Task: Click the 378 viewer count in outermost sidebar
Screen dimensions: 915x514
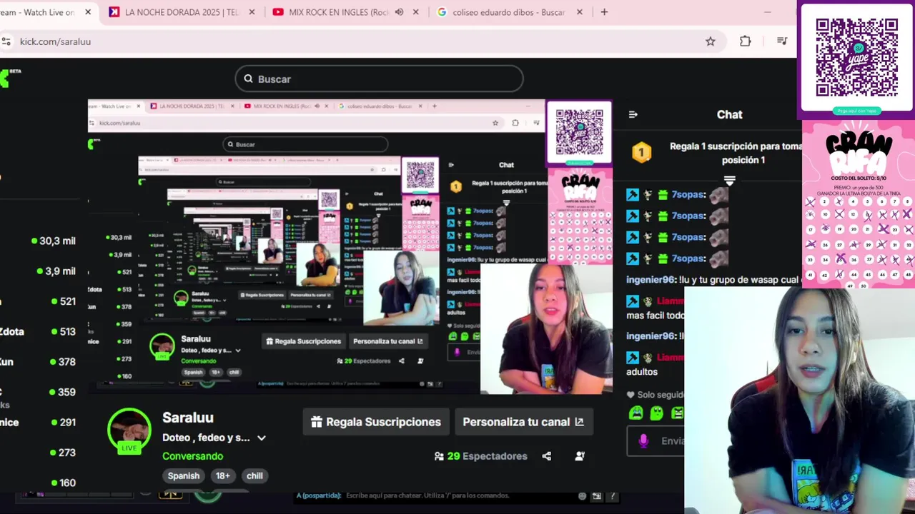Action: pos(67,362)
